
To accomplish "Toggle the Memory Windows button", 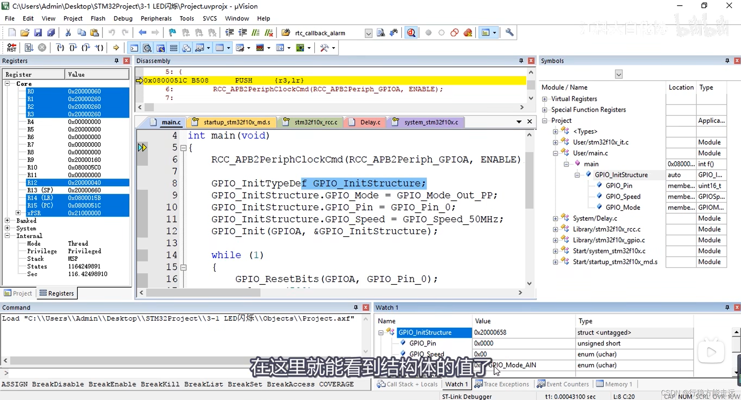I will coord(220,48).
